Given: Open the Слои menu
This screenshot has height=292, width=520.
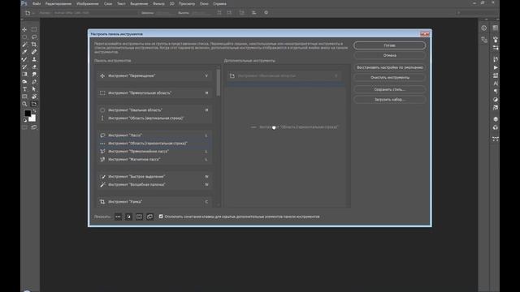Looking at the screenshot, I should [x=108, y=3].
